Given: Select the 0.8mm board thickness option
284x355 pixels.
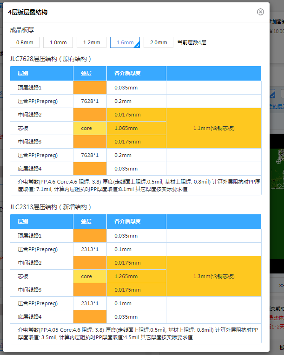Looking at the screenshot, I should pyautogui.click(x=25, y=42).
